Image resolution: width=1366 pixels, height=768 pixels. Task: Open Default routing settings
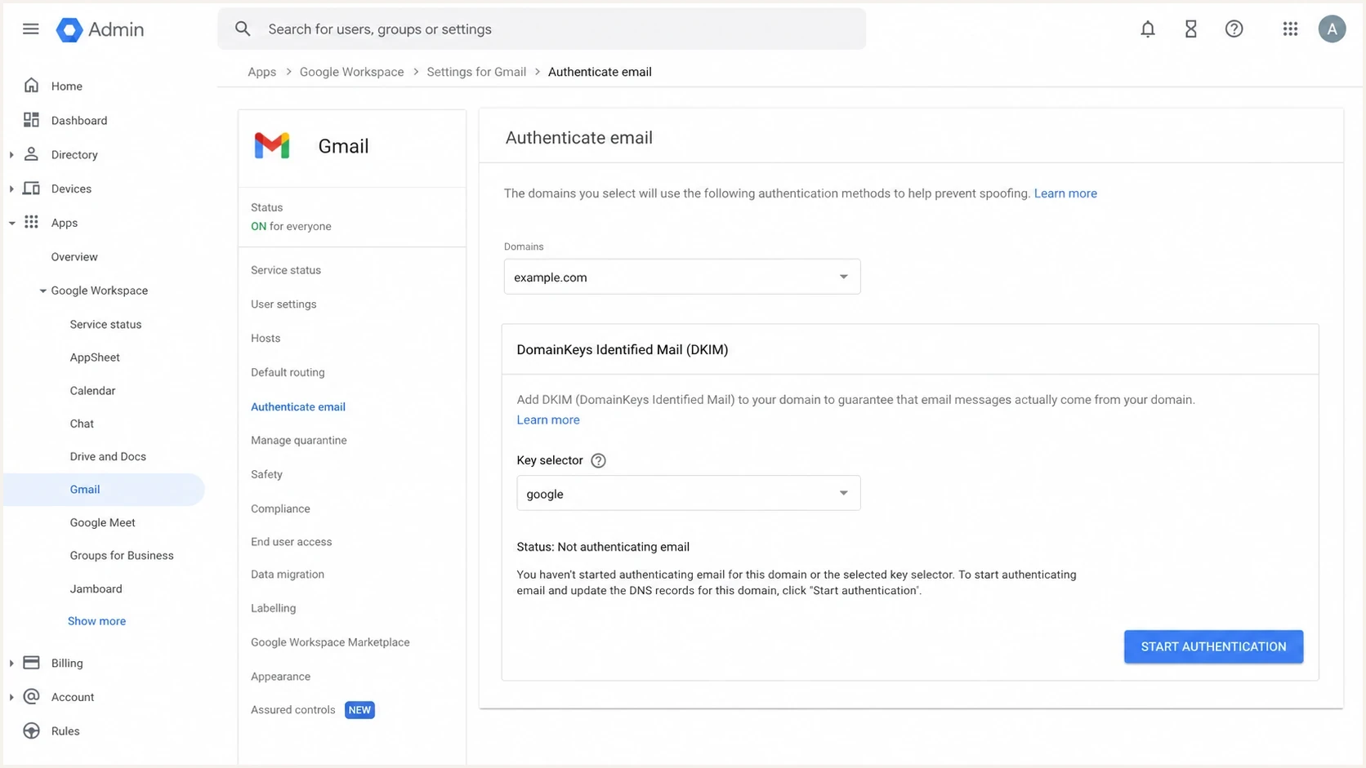pyautogui.click(x=288, y=372)
